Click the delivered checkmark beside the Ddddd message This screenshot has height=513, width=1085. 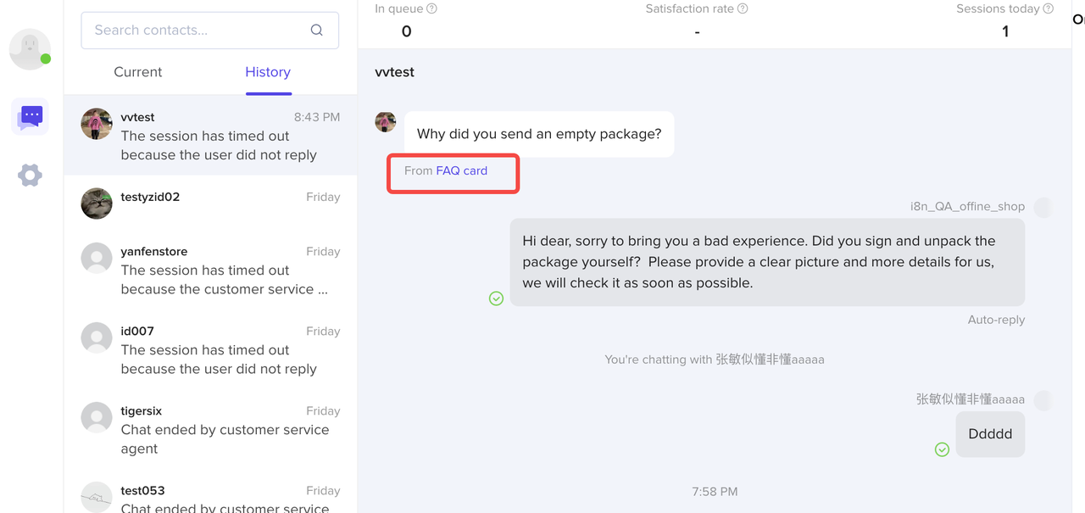coord(942,449)
